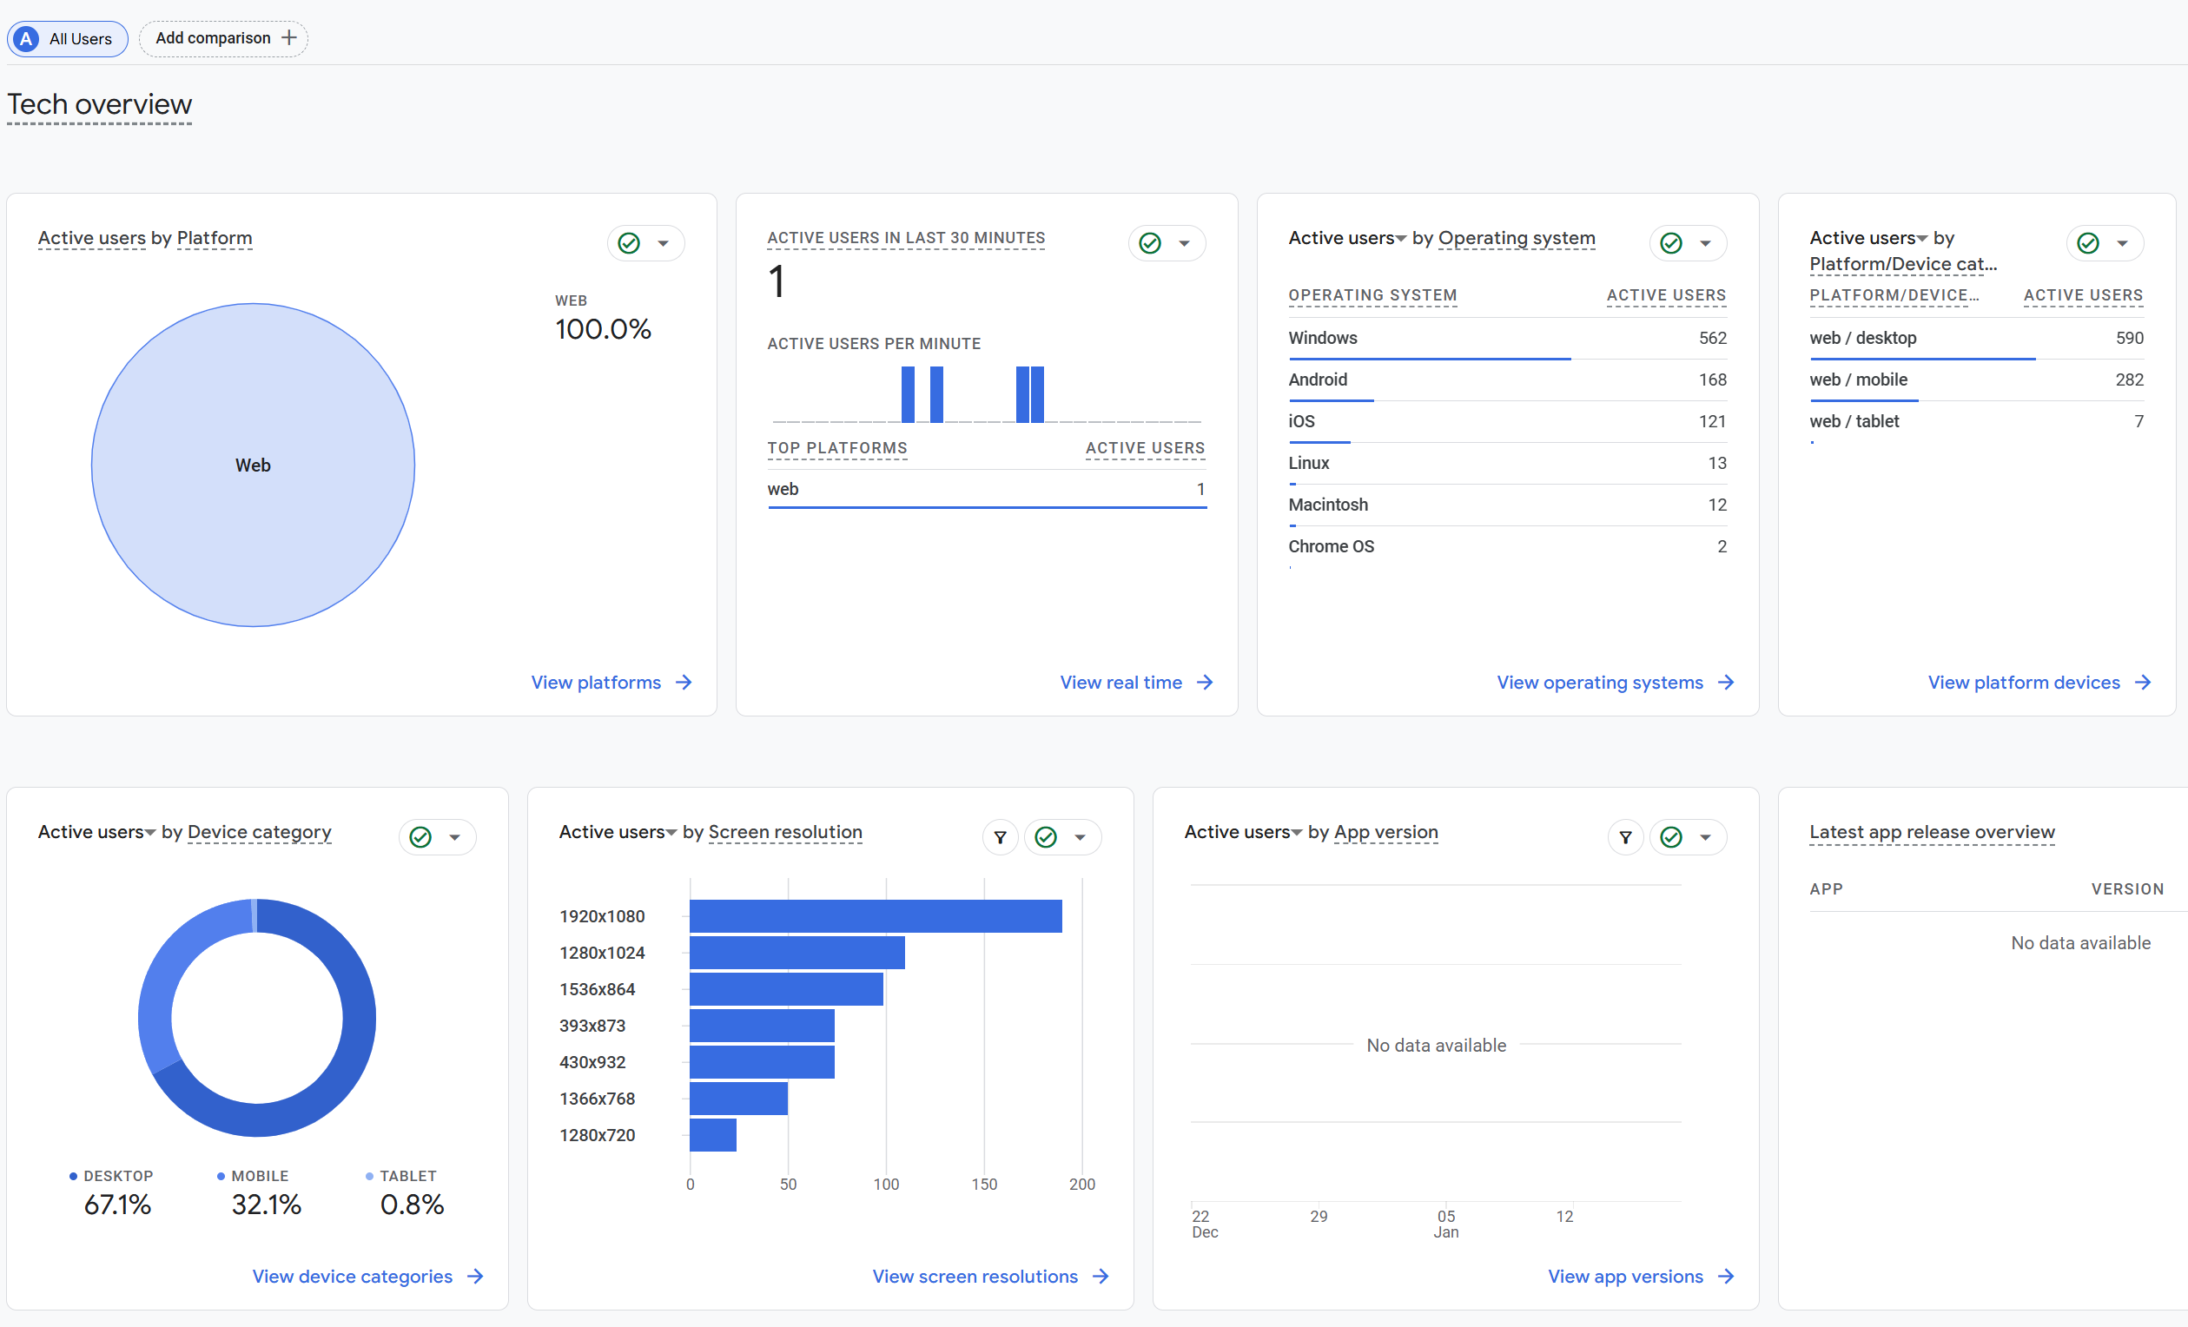
Task: Click arrow icon next to View real time
Action: pyautogui.click(x=1205, y=683)
